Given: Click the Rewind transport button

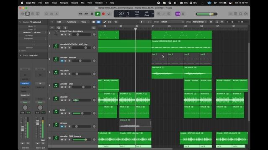Looking at the screenshot, I should (x=80, y=14).
